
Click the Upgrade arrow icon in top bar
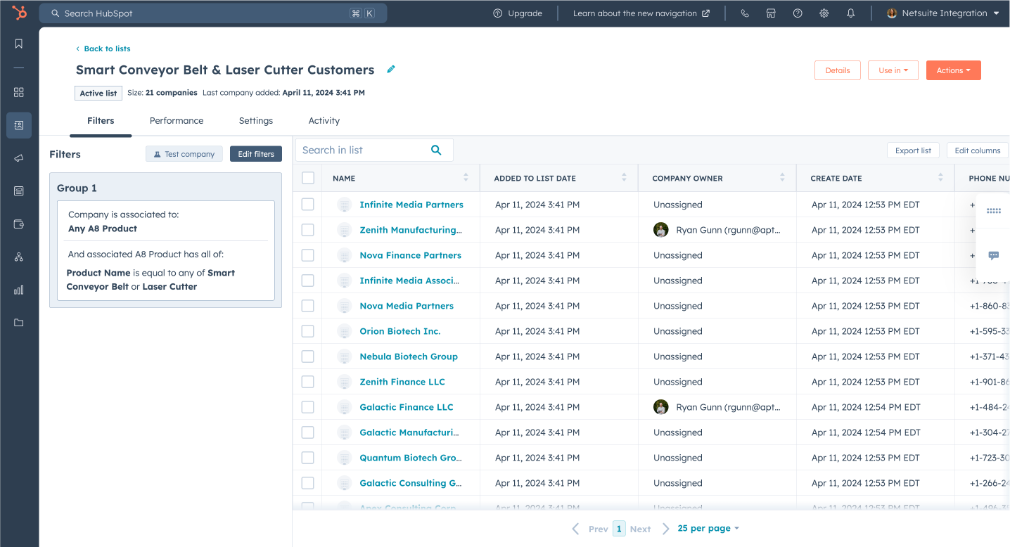(x=498, y=13)
